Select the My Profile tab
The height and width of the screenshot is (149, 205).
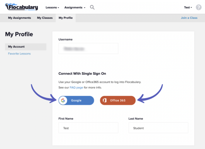66,18
